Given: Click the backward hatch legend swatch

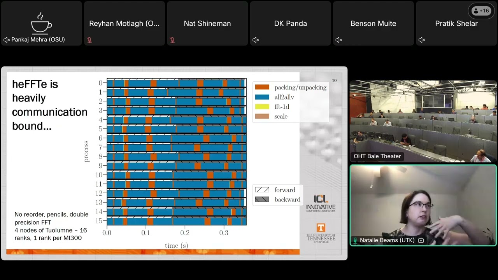Looking at the screenshot, I should click(262, 199).
